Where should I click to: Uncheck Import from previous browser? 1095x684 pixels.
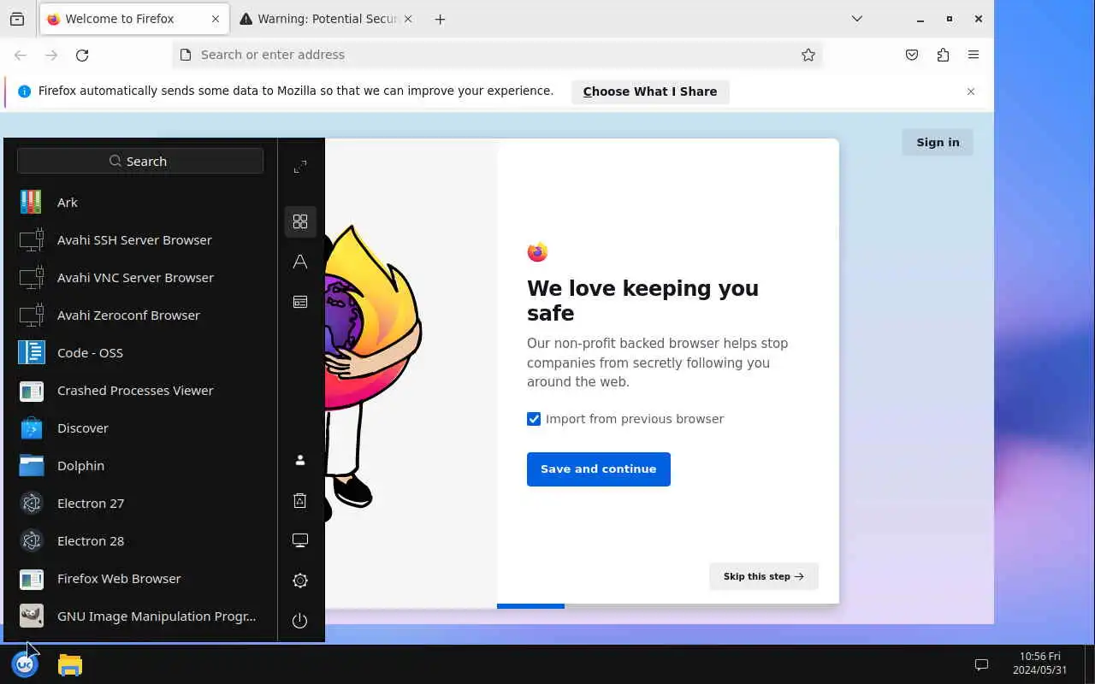pyautogui.click(x=534, y=419)
